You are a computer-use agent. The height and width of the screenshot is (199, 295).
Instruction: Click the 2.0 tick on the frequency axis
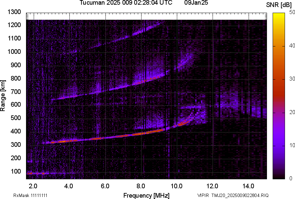click(x=33, y=186)
